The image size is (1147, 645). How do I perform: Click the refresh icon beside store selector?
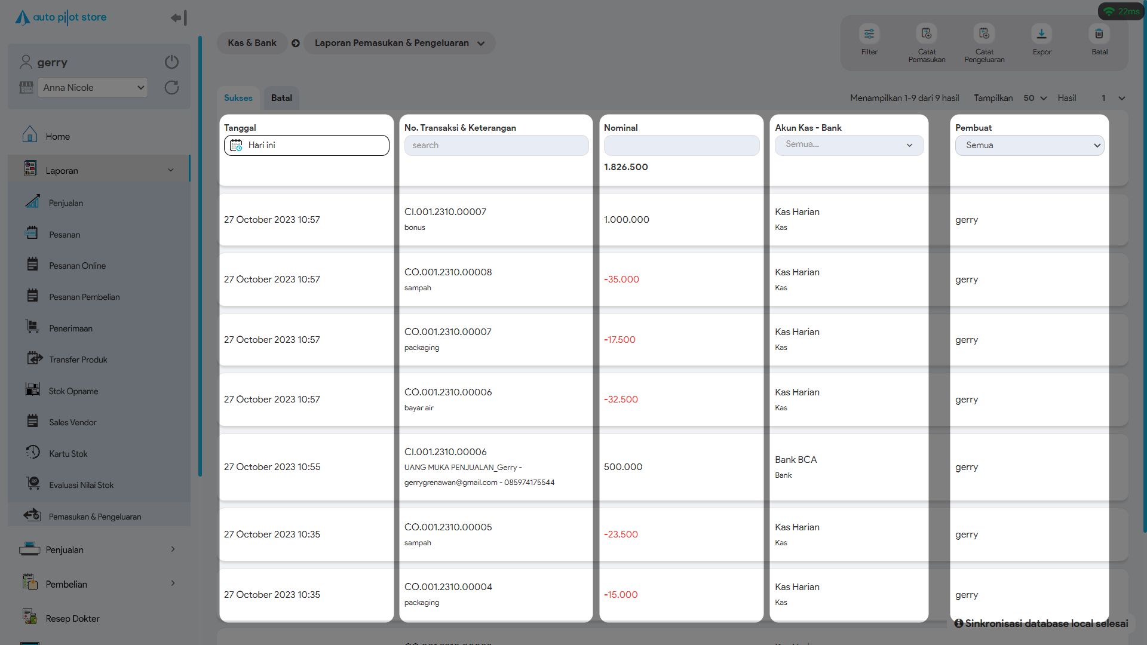[171, 88]
